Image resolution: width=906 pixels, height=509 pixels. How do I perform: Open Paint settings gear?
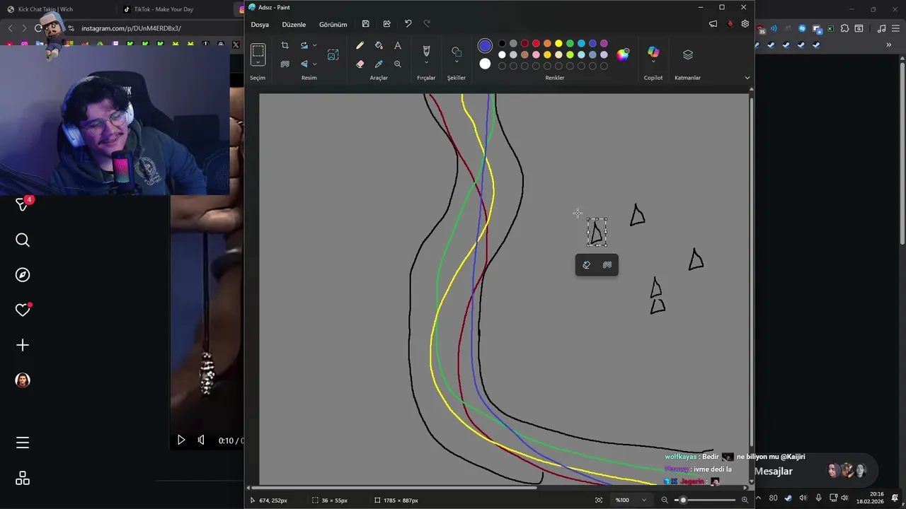[x=745, y=24]
